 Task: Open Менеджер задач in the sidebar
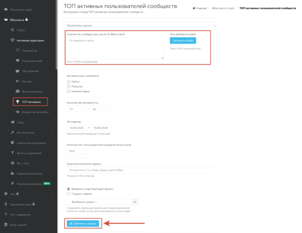click(21, 10)
